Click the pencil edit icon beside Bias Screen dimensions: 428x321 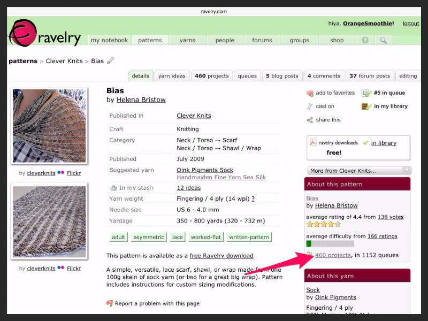point(111,61)
